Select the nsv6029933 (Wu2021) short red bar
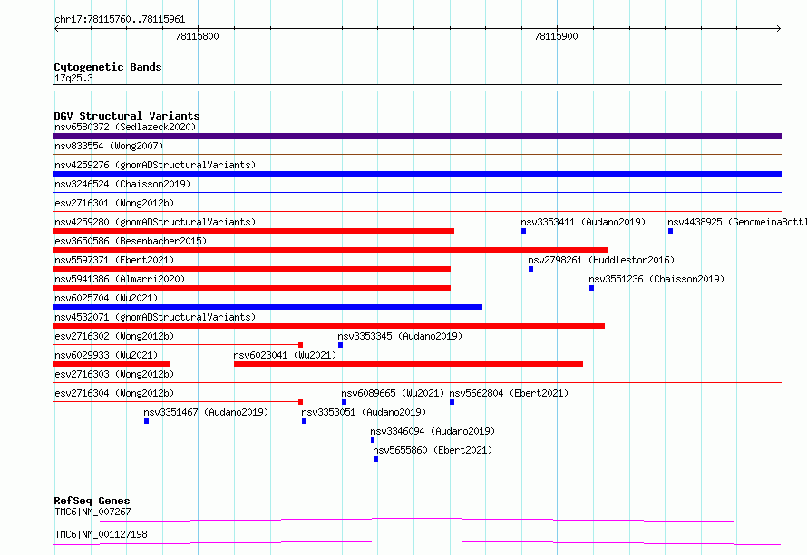This screenshot has height=555, width=807. click(x=112, y=364)
